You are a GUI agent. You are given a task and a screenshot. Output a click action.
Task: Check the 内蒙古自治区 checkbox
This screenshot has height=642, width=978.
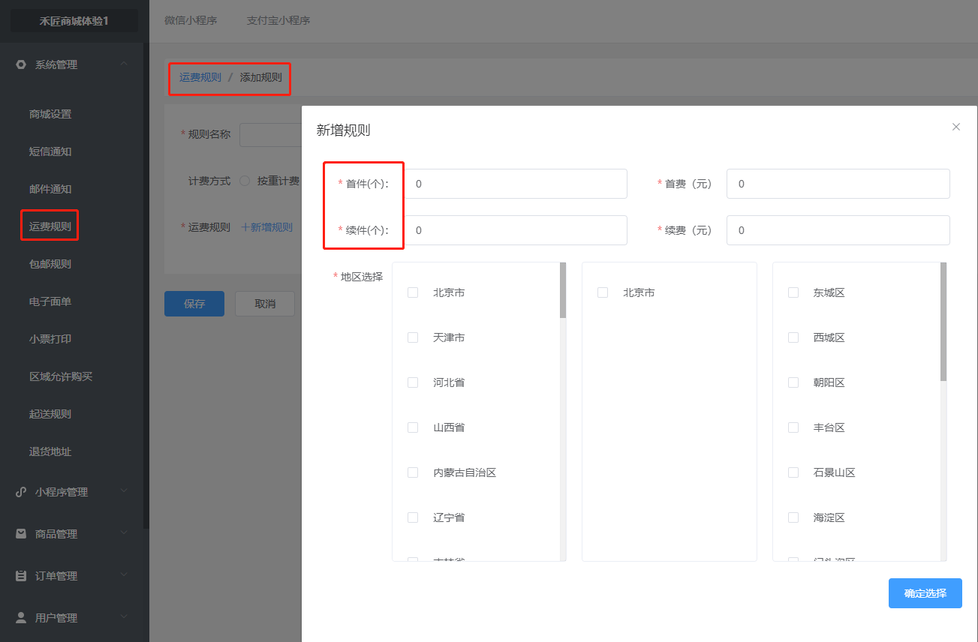click(413, 472)
